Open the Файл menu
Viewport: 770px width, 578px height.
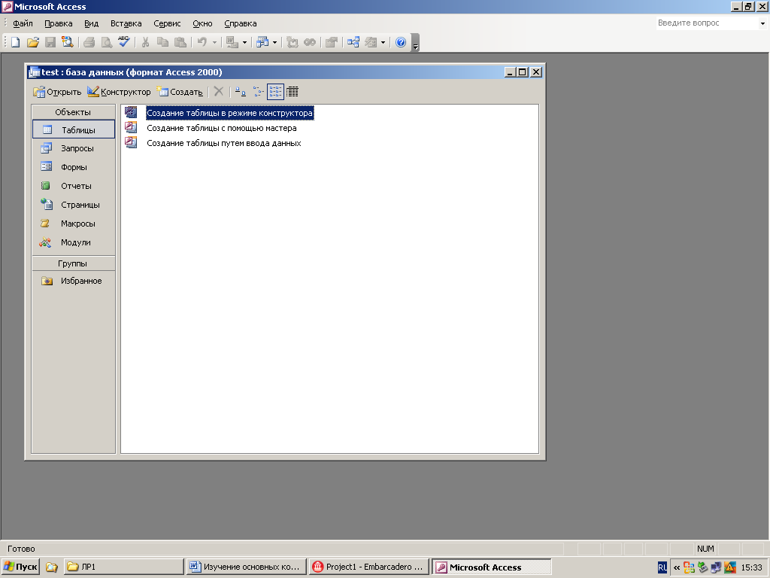pos(23,23)
